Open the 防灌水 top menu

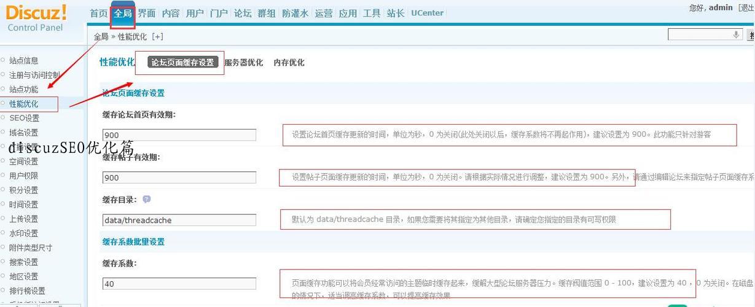295,13
